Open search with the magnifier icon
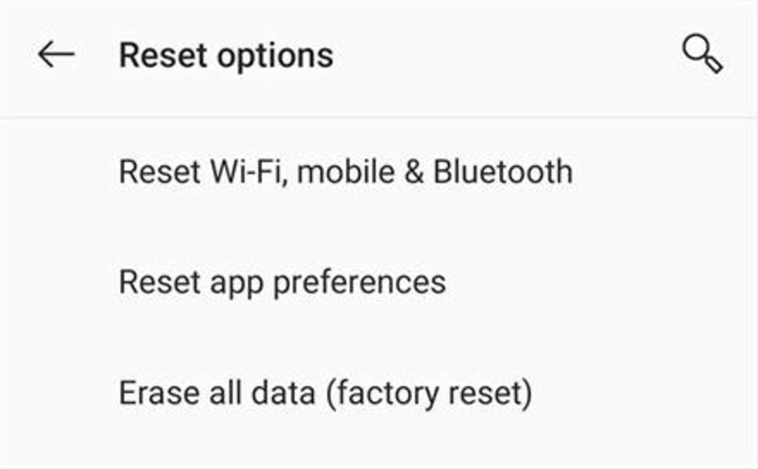This screenshot has height=469, width=758. pos(702,54)
